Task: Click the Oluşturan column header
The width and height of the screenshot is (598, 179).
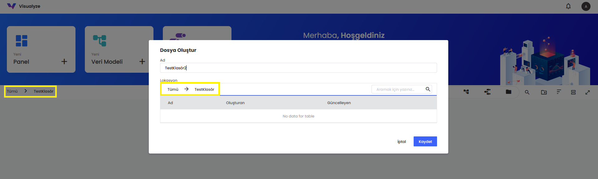Action: pos(235,103)
